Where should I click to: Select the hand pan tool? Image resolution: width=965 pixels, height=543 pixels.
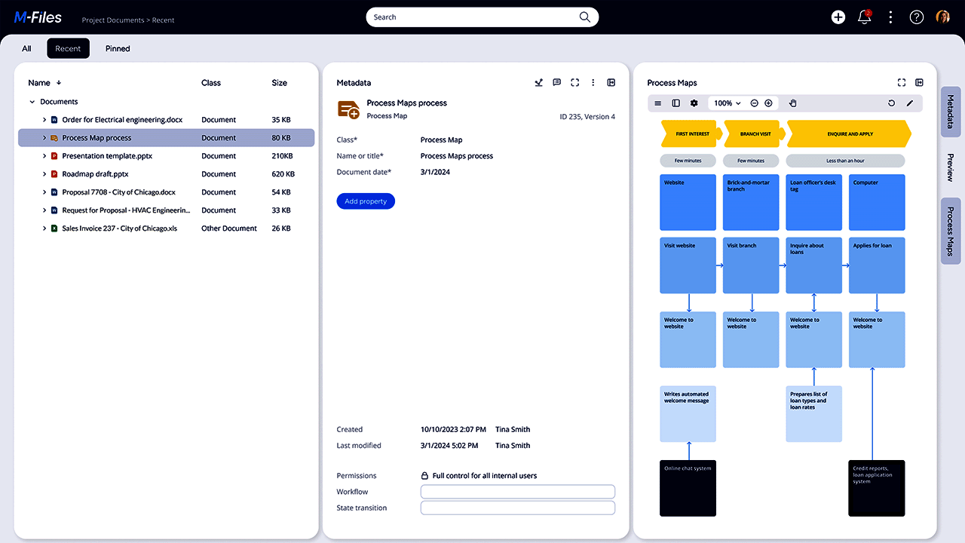[x=792, y=103]
